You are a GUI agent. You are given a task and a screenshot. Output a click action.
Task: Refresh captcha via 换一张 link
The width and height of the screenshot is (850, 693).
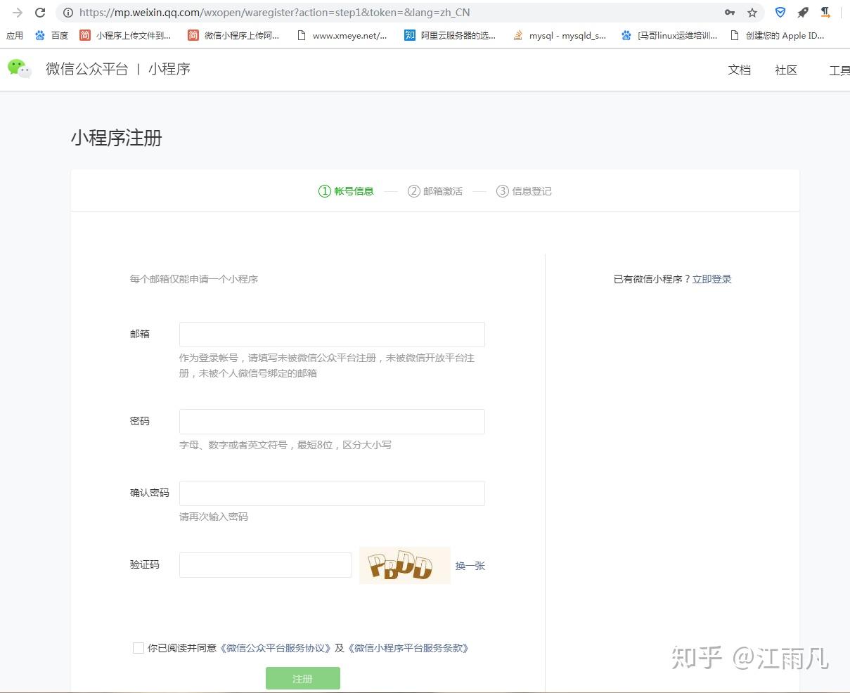(x=470, y=565)
